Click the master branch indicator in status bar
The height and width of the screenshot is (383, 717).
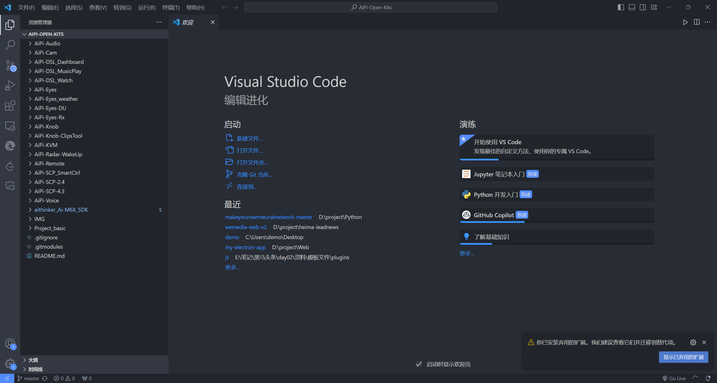coord(29,378)
